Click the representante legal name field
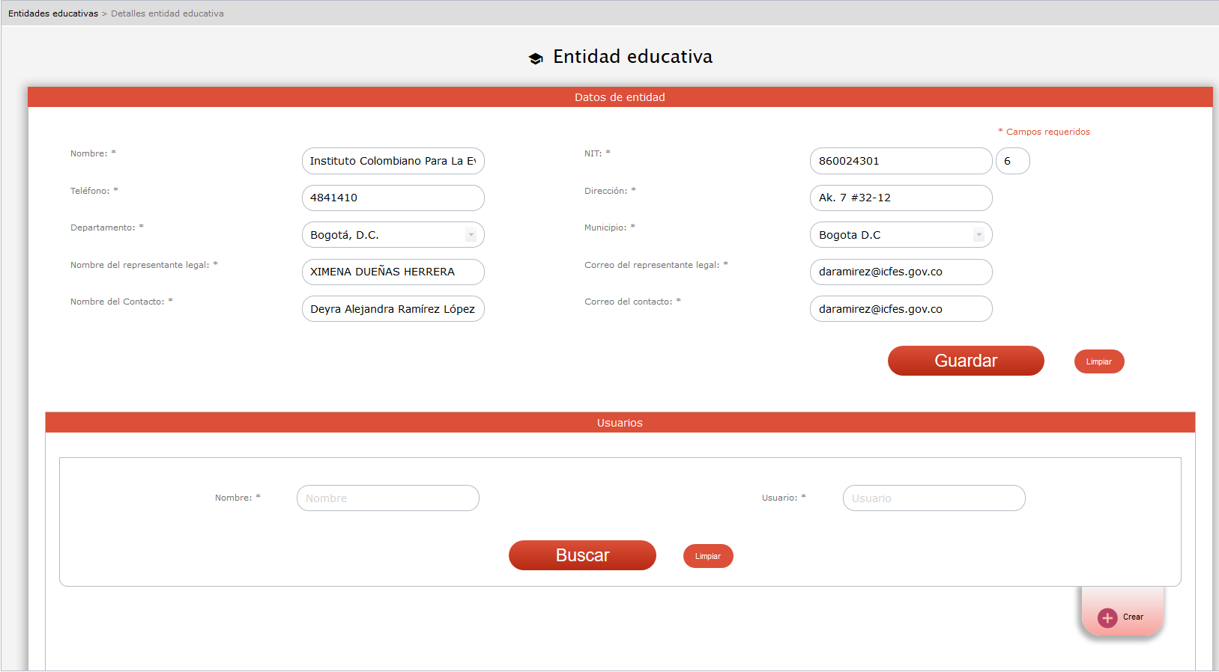1219x672 pixels. click(393, 272)
